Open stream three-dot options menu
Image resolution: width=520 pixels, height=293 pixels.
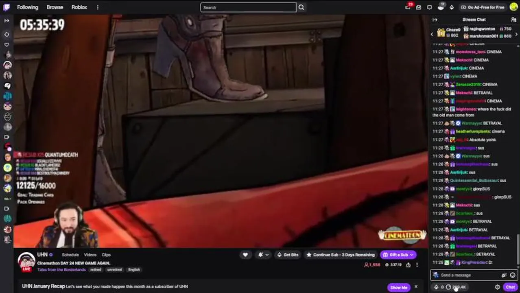[417, 265]
